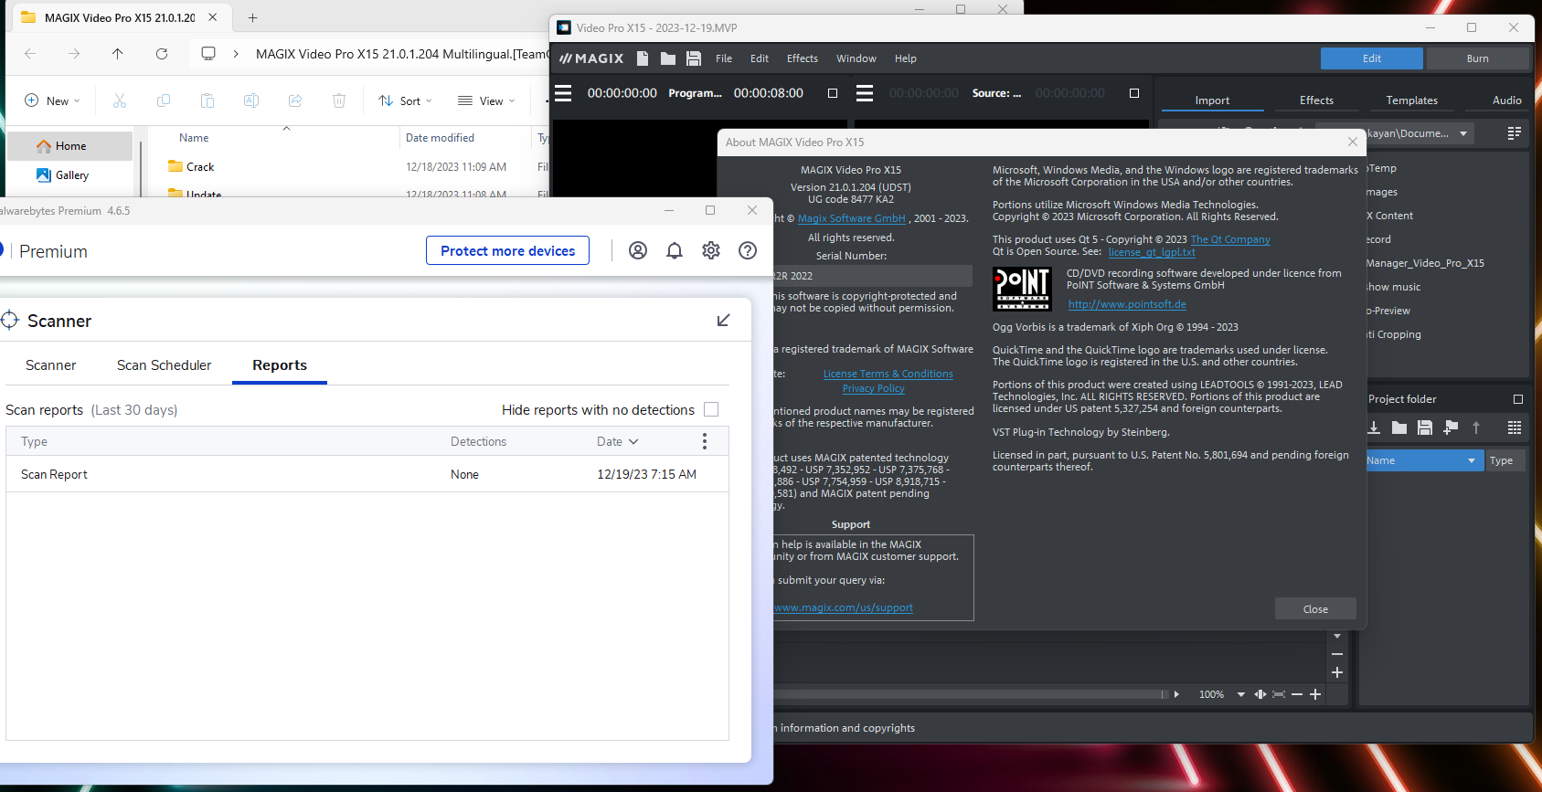The height and width of the screenshot is (792, 1542).
Task: Open the Privacy Policy link
Action: pyautogui.click(x=874, y=388)
